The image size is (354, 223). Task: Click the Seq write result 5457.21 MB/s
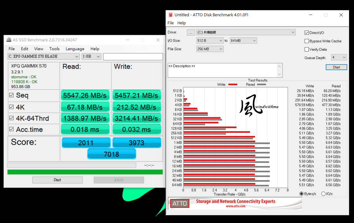click(136, 95)
